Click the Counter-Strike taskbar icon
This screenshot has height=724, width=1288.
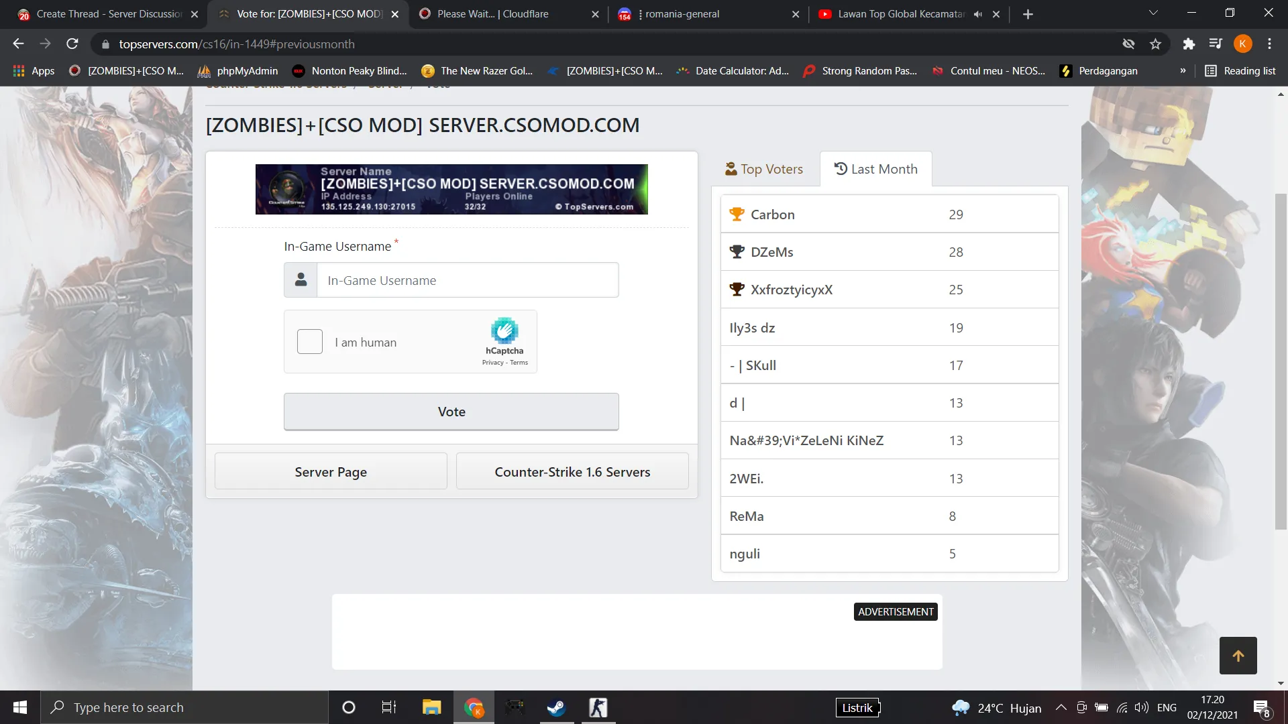(x=598, y=707)
